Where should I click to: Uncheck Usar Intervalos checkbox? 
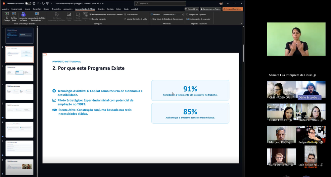(125, 15)
